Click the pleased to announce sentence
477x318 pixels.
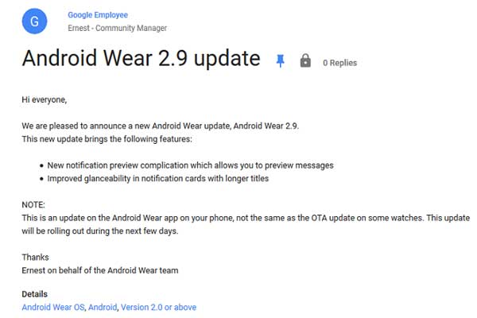[x=159, y=126]
